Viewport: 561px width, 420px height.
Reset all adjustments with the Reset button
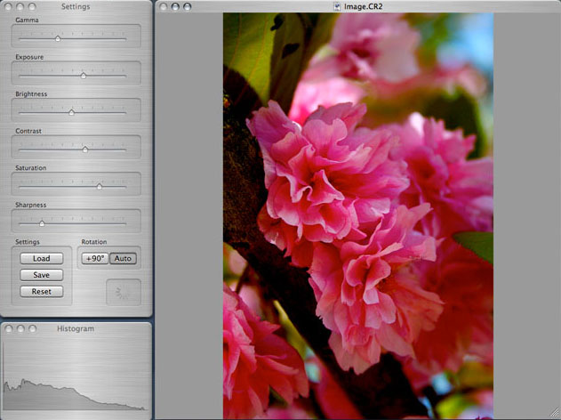click(x=42, y=292)
